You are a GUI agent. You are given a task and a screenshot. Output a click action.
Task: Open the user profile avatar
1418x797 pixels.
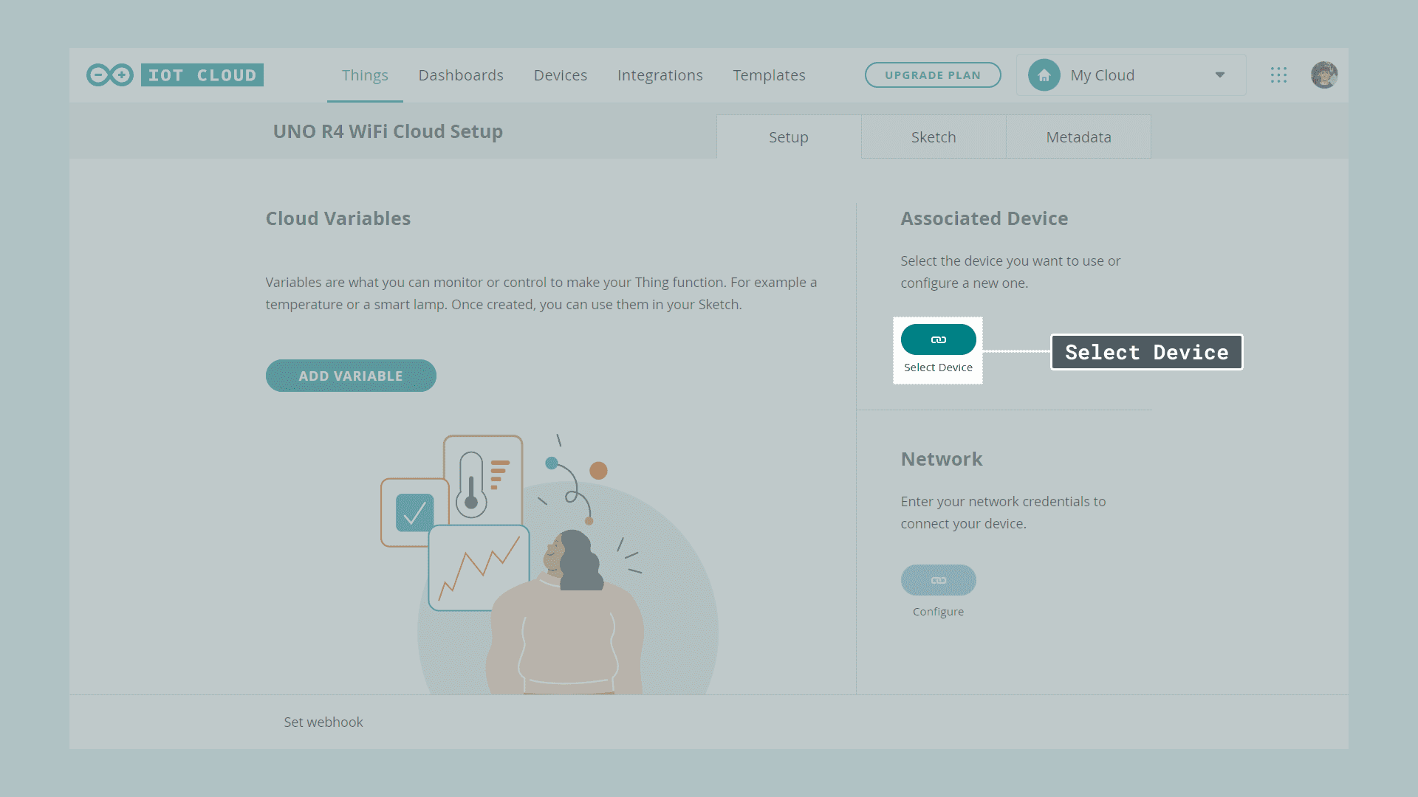point(1324,75)
